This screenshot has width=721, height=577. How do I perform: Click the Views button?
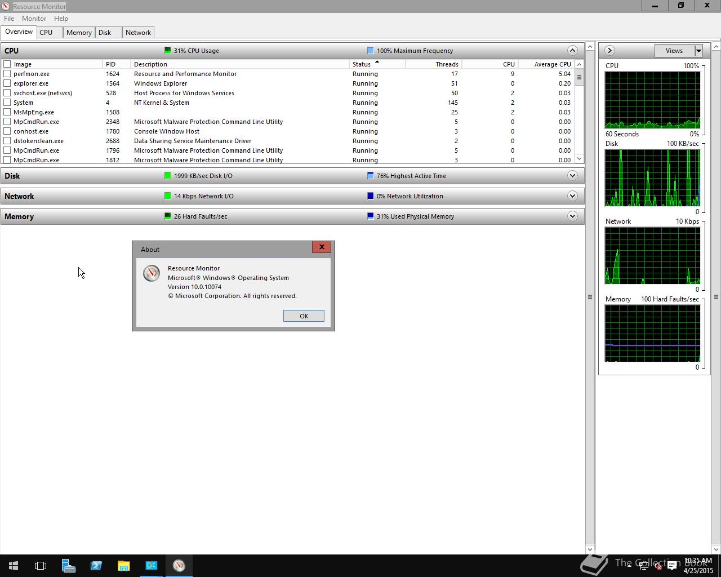(x=674, y=51)
